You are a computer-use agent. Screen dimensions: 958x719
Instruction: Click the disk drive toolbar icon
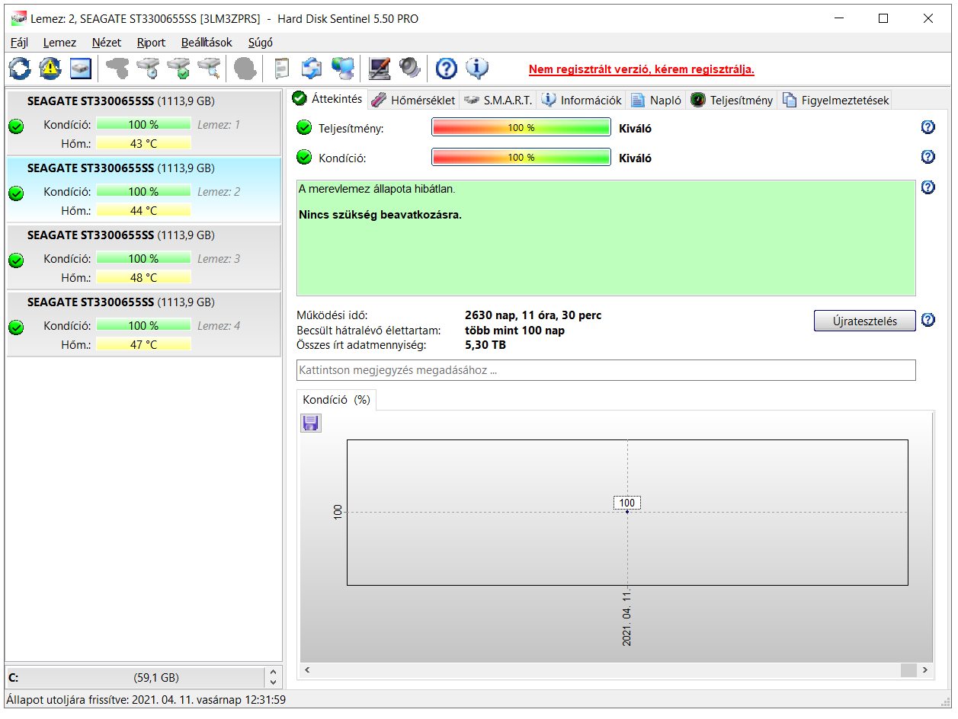click(x=81, y=69)
